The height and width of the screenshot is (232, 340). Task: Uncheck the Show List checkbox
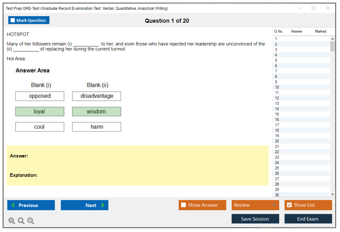tap(289, 205)
